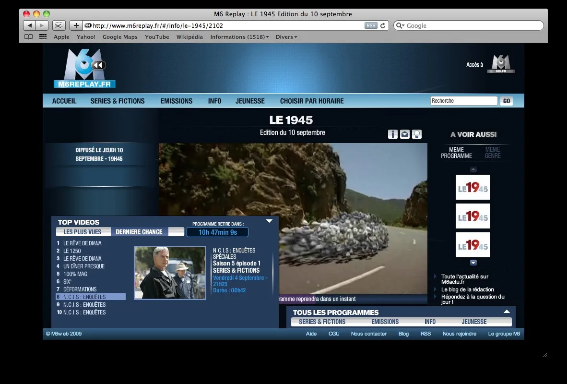Viewport: 567px width, 384px height.
Task: Go forward with the browser forward arrow
Action: (42, 25)
